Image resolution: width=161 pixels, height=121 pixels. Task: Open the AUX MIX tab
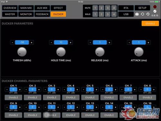click(42, 8)
